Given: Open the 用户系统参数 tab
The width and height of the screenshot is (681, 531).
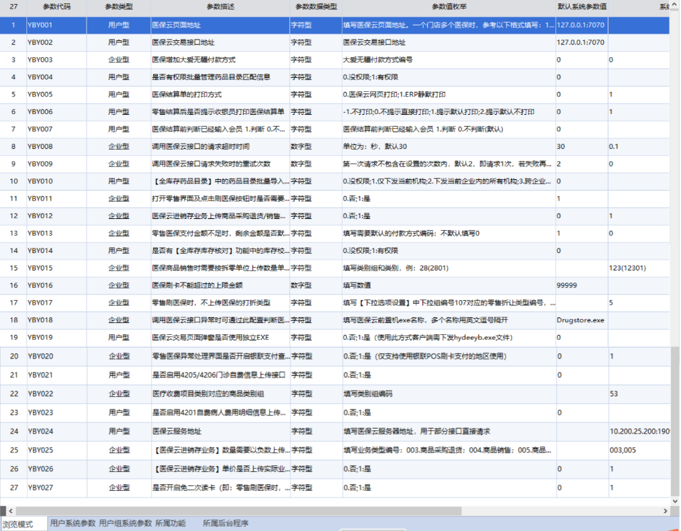Looking at the screenshot, I should [x=73, y=523].
